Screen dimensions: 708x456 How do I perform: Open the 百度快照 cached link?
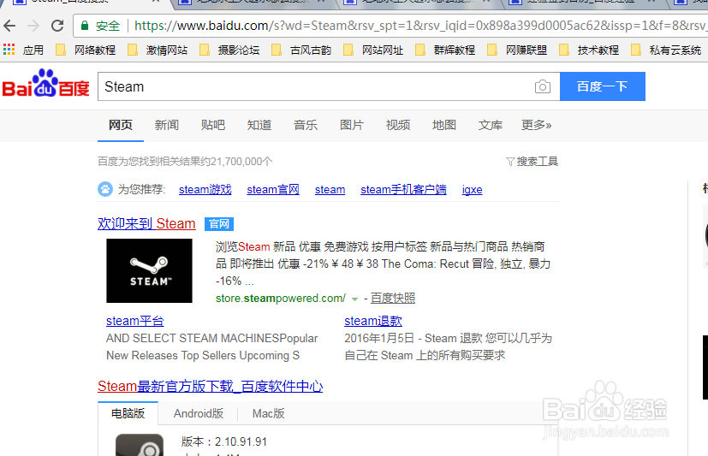pos(393,298)
